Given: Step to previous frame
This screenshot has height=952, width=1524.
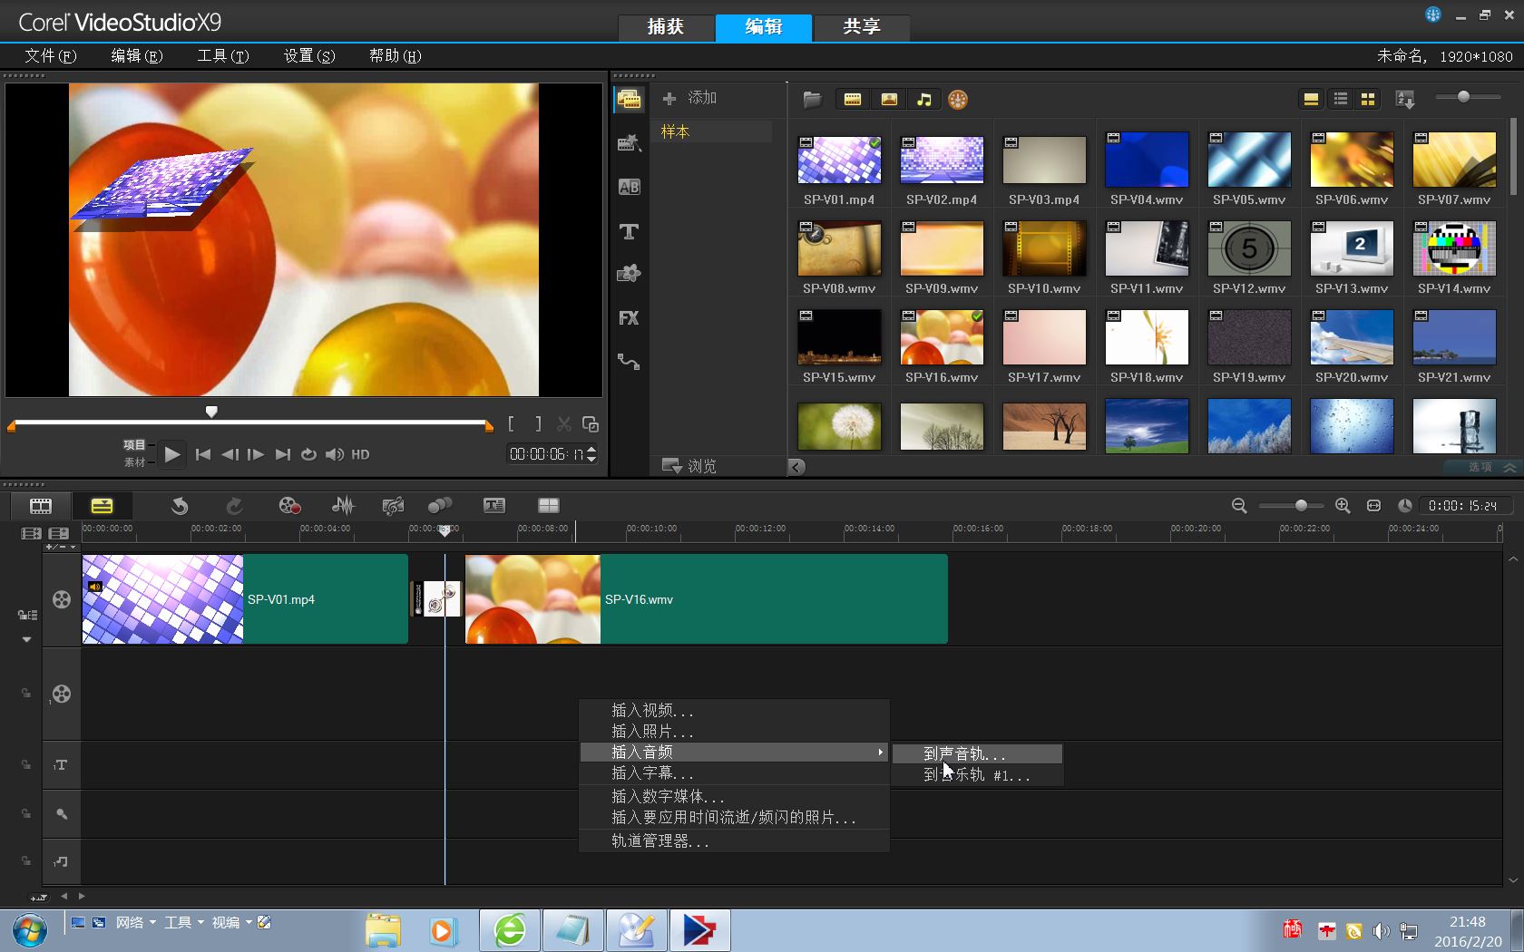Looking at the screenshot, I should [230, 454].
